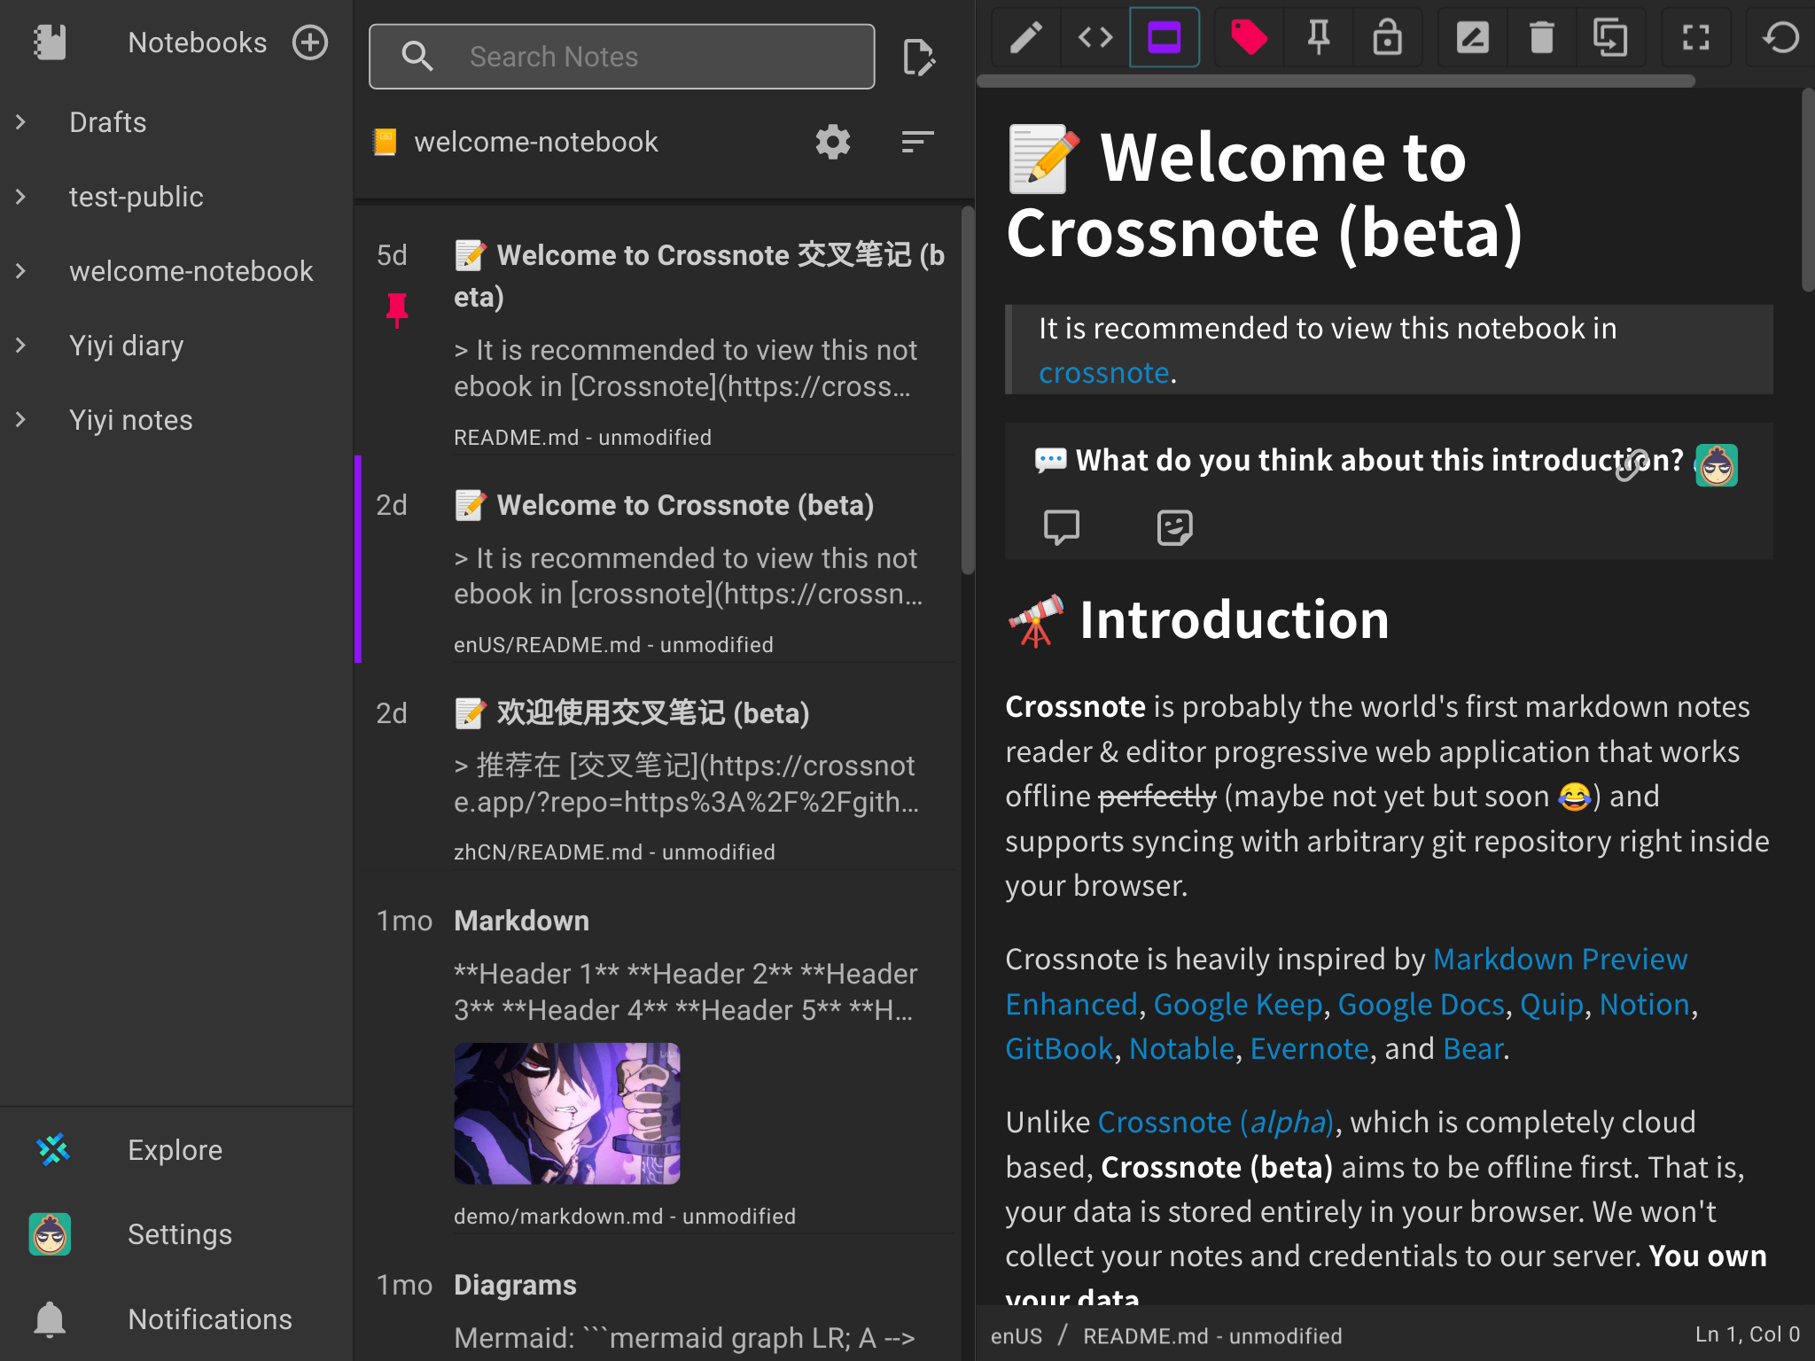Expand the Drafts notebook tree
Image resolution: width=1815 pixels, height=1361 pixels.
21,122
